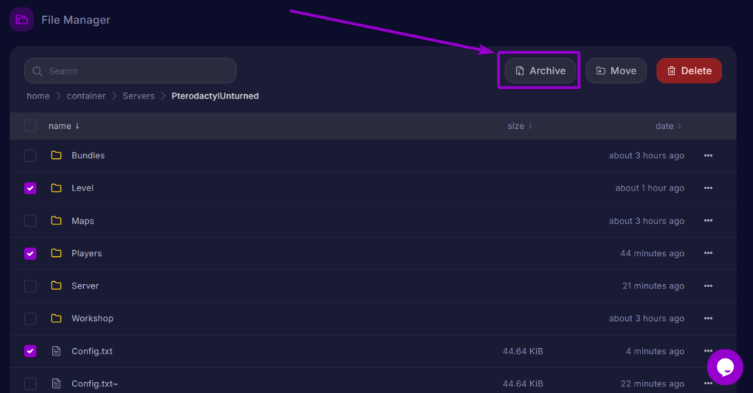Screen dimensions: 753x393
Task: Click the search magnifier icon
Action: [x=38, y=71]
